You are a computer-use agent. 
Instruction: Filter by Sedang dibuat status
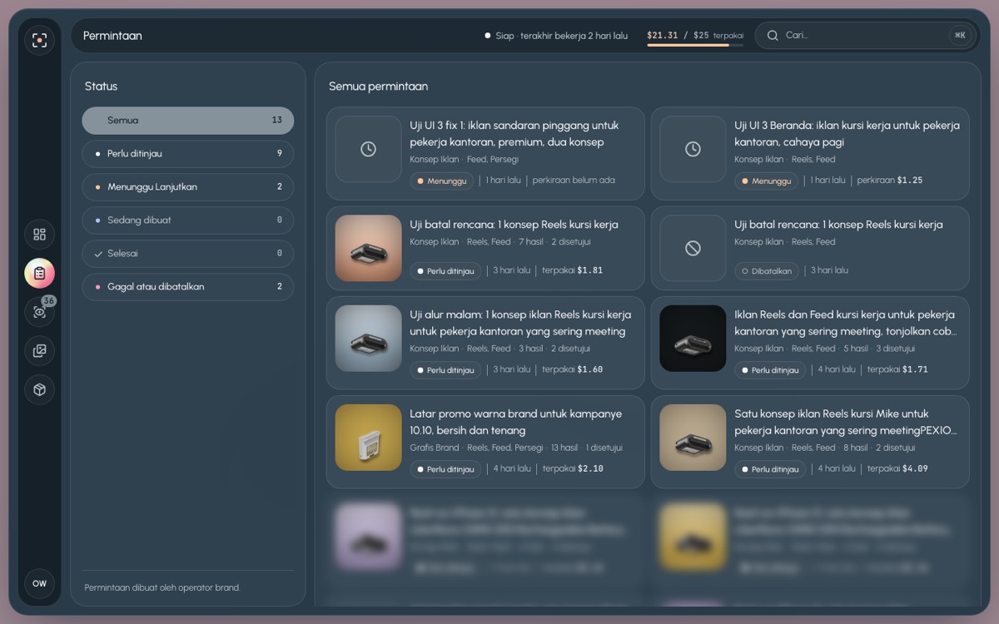[x=187, y=220]
